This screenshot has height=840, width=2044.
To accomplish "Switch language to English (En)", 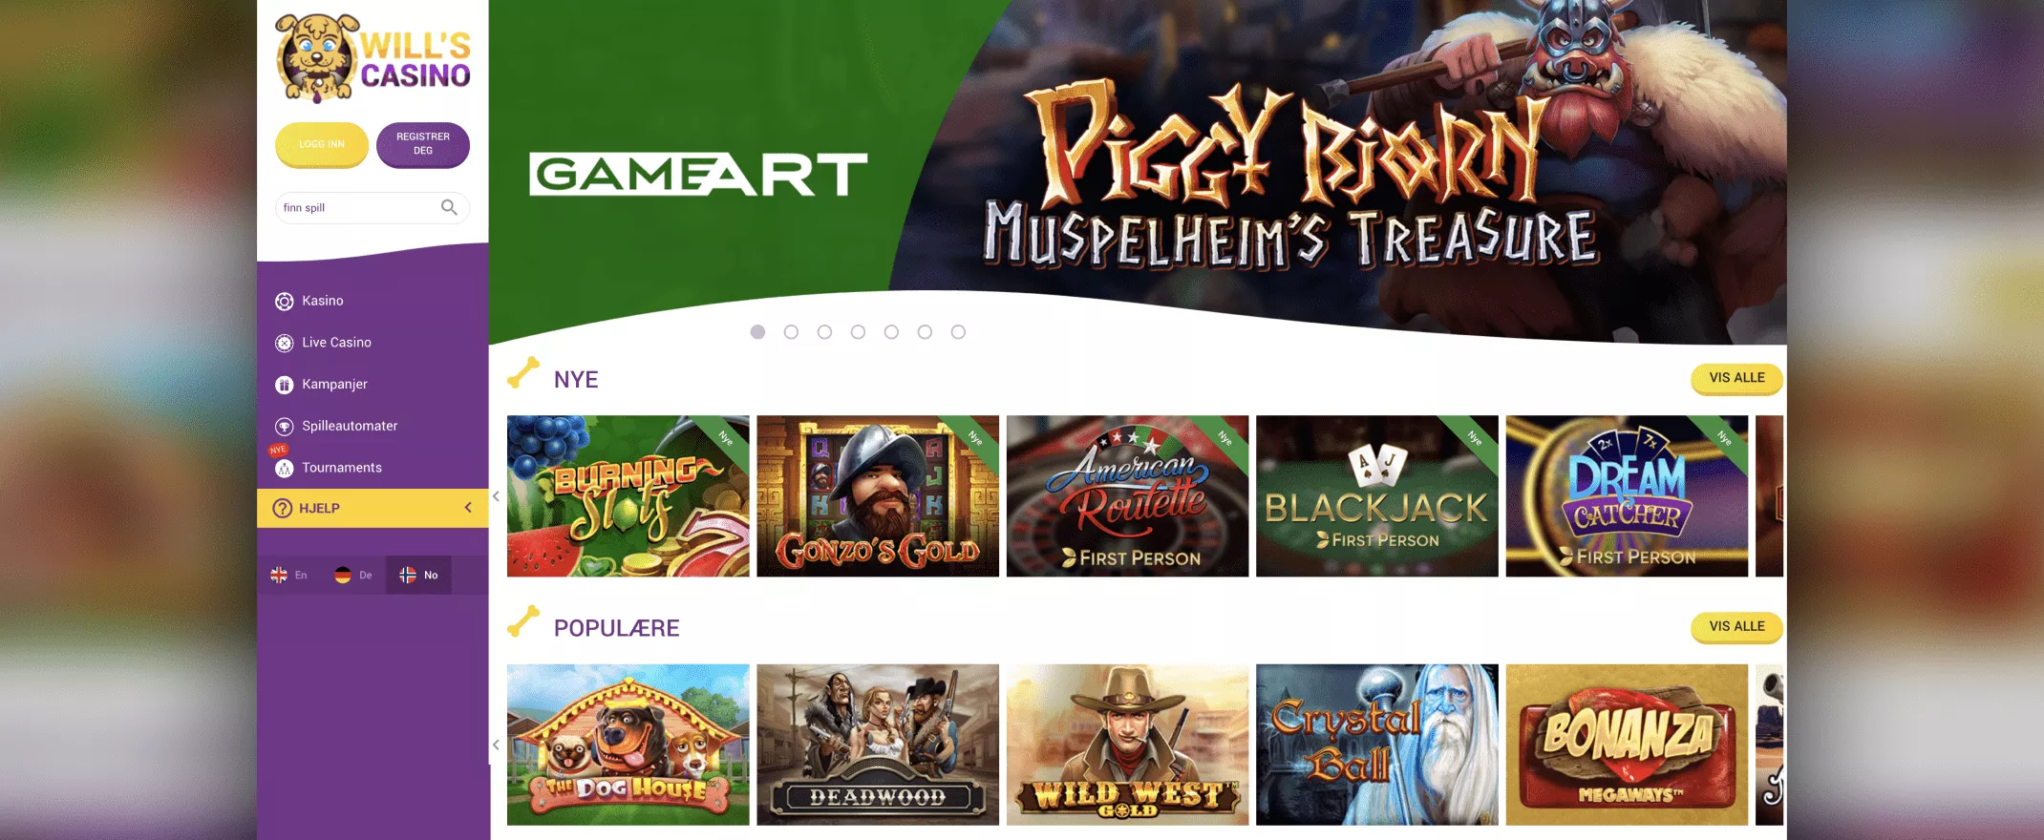I will click(x=289, y=575).
